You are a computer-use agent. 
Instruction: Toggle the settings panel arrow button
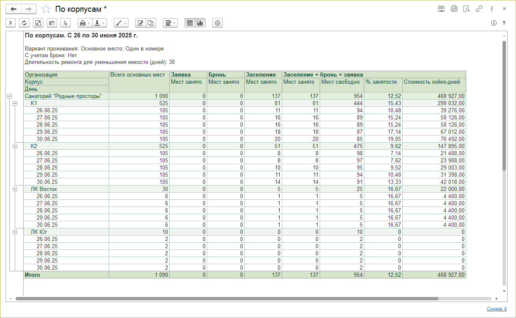[x=11, y=23]
